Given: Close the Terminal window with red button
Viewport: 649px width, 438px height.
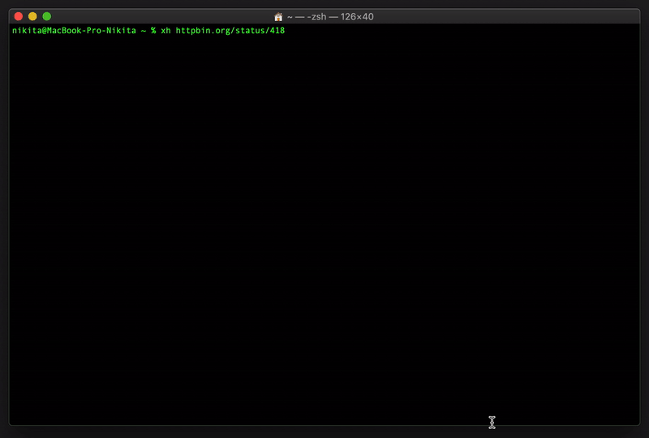Looking at the screenshot, I should [x=18, y=16].
